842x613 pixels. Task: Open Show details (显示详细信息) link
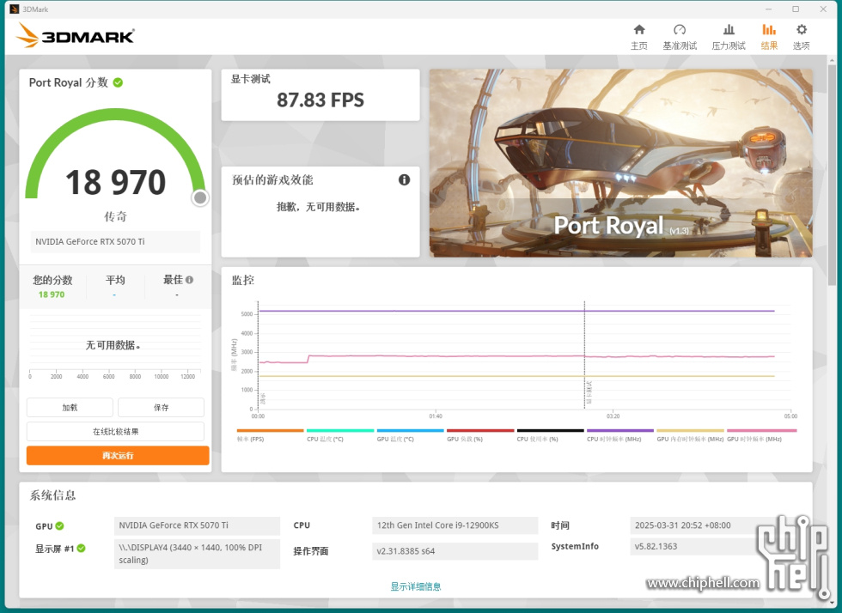(416, 586)
